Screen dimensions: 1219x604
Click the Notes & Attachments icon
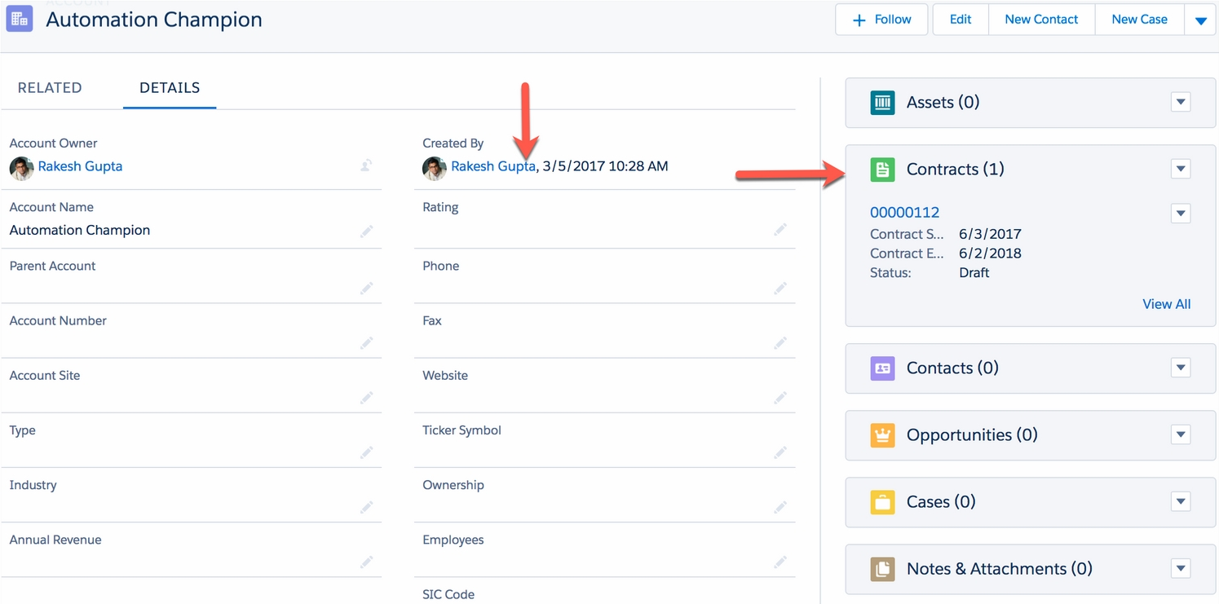882,569
